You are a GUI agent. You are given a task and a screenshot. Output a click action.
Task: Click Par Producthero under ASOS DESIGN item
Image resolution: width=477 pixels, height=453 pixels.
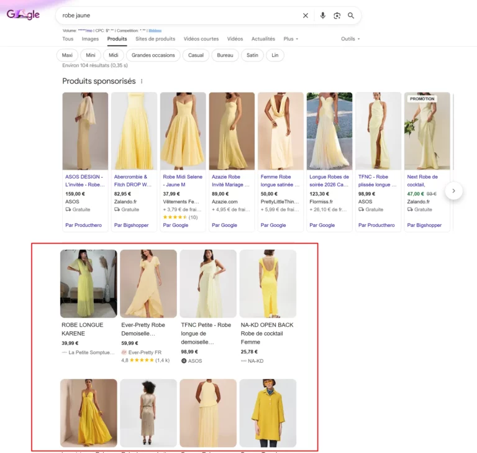point(84,226)
